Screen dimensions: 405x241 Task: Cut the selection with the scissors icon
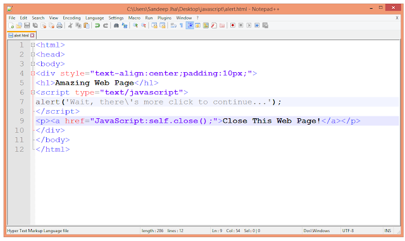point(70,25)
